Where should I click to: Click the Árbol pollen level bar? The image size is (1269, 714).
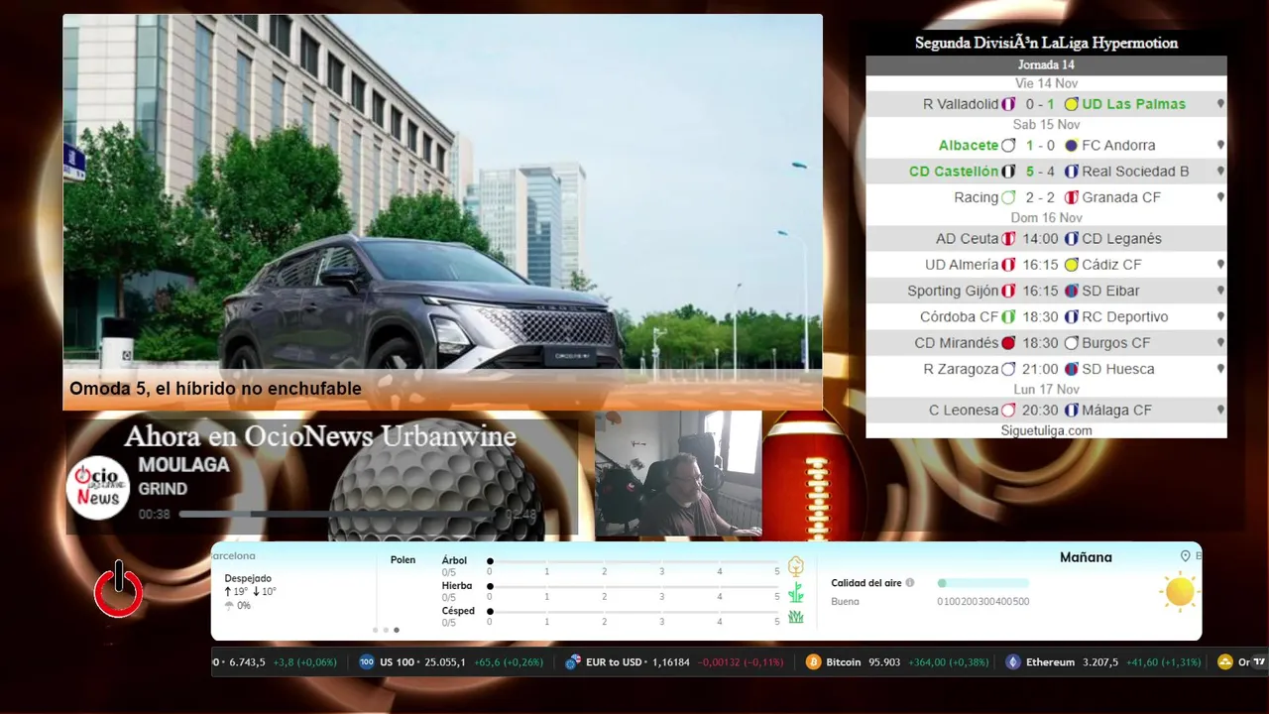(634, 561)
